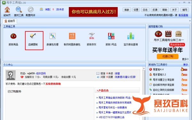
Task: Click the 换肤 button
Action: coord(127,10)
